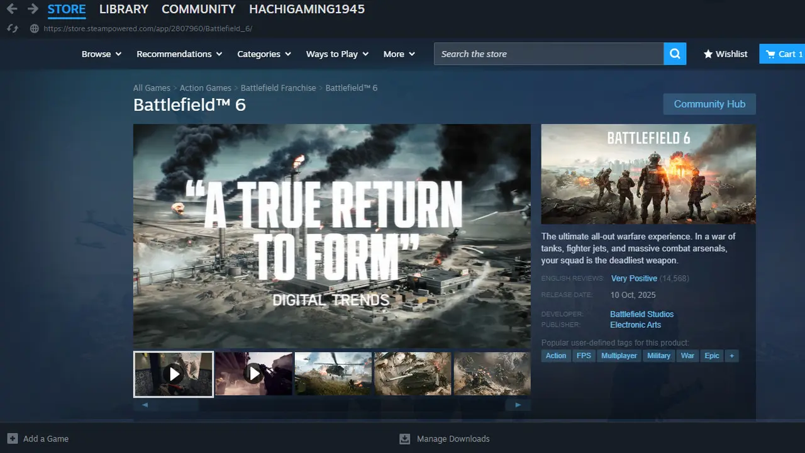Viewport: 805px width, 453px height.
Task: Expand the Recommendations dropdown
Action: pos(179,54)
